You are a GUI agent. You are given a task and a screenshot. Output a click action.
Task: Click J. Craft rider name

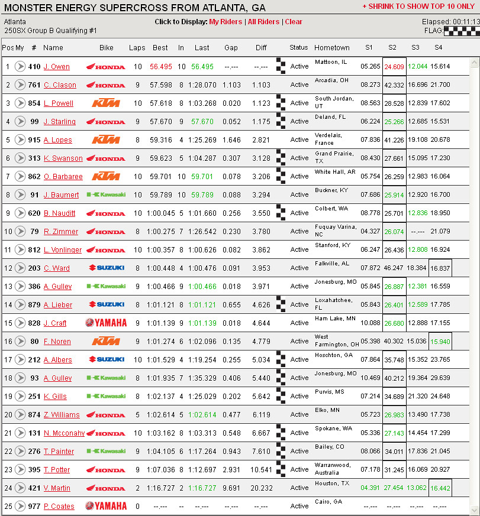click(55, 323)
